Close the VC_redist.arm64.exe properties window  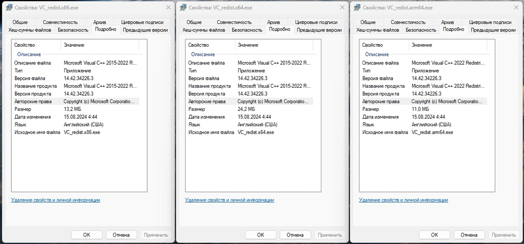pos(516,7)
